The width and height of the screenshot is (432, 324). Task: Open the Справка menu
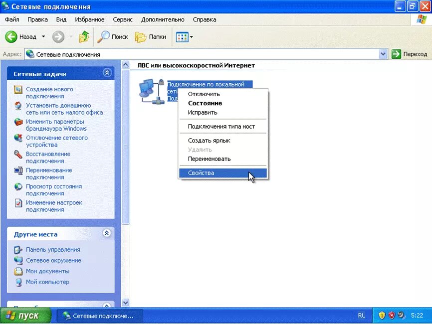(205, 19)
